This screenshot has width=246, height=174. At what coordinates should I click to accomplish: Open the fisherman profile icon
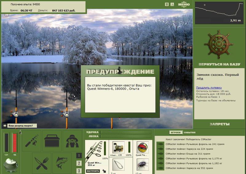click(72, 141)
